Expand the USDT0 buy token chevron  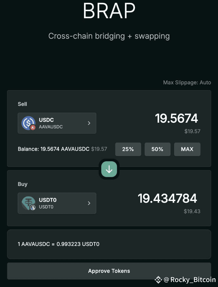89,203
